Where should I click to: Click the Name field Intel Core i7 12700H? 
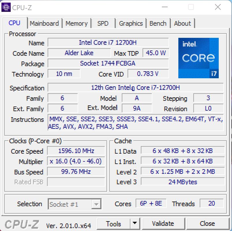tap(108, 42)
